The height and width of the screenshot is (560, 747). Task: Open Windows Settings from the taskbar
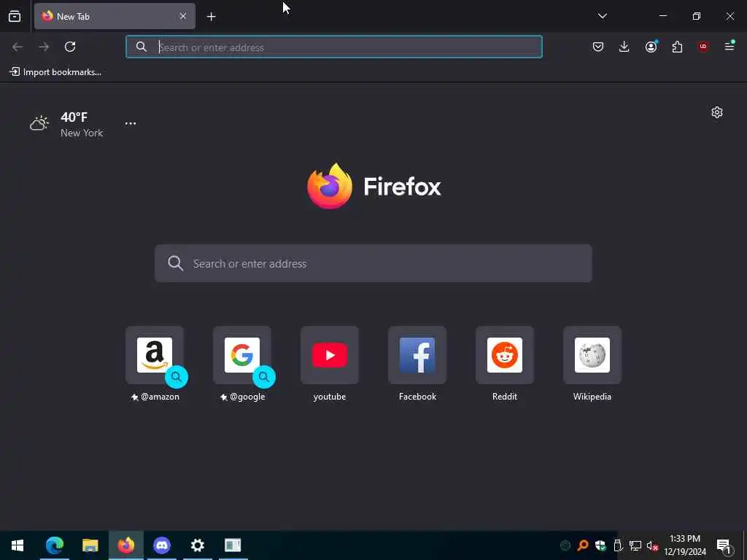197,545
